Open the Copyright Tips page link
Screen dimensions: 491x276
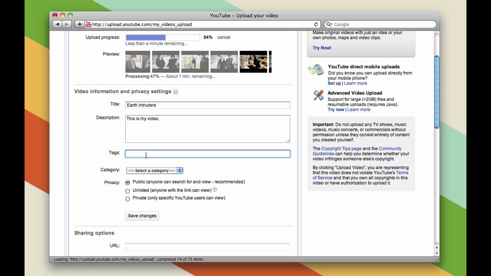[x=341, y=149]
